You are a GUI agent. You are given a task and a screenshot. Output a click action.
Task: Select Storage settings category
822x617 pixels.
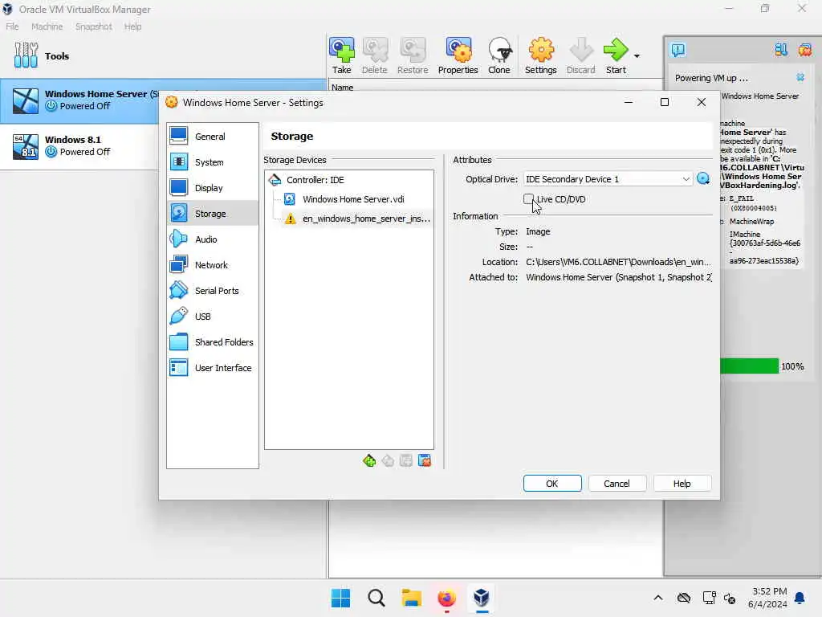212,214
